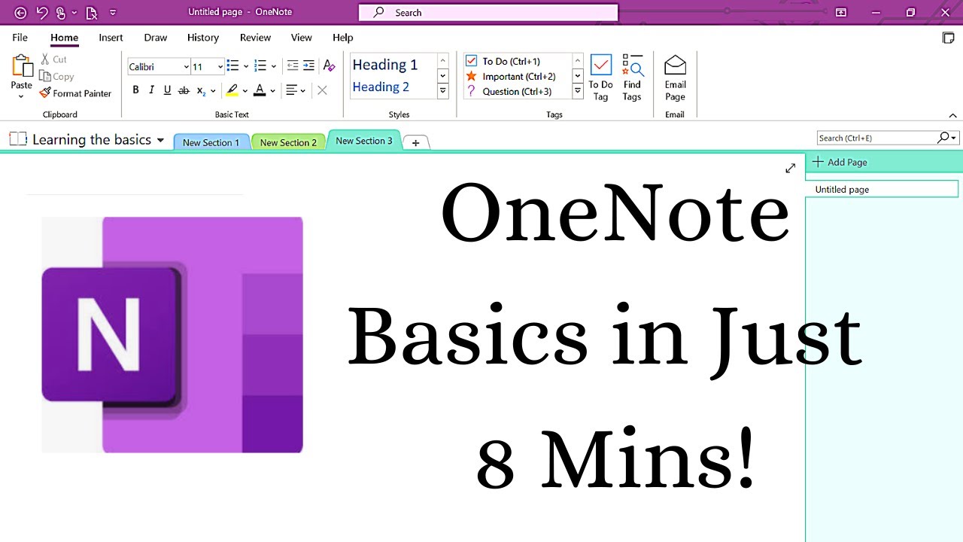Expand the full Styles gallery
The width and height of the screenshot is (963, 542).
tap(443, 91)
